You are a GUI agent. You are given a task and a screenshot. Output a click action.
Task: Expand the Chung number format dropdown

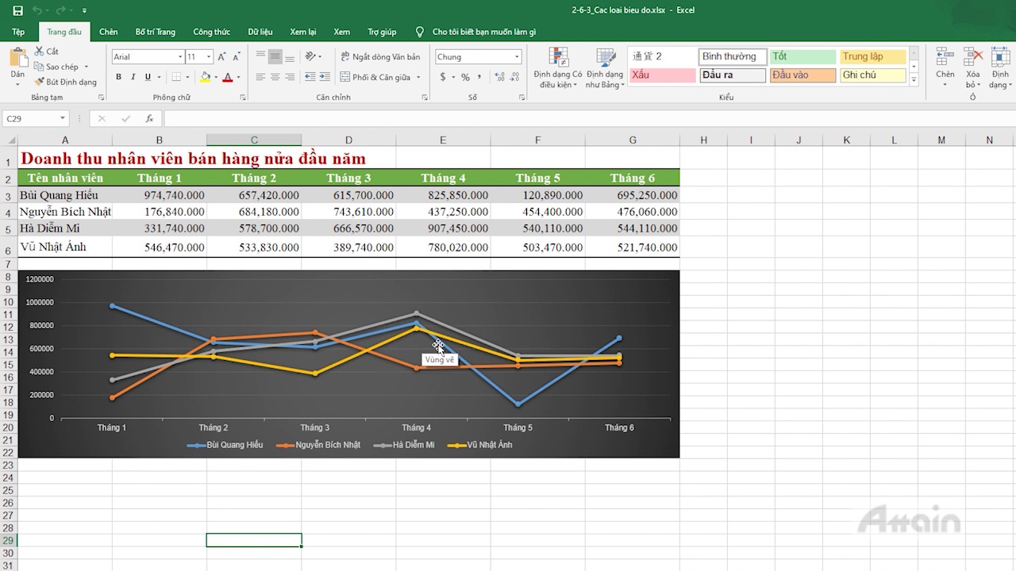point(517,57)
